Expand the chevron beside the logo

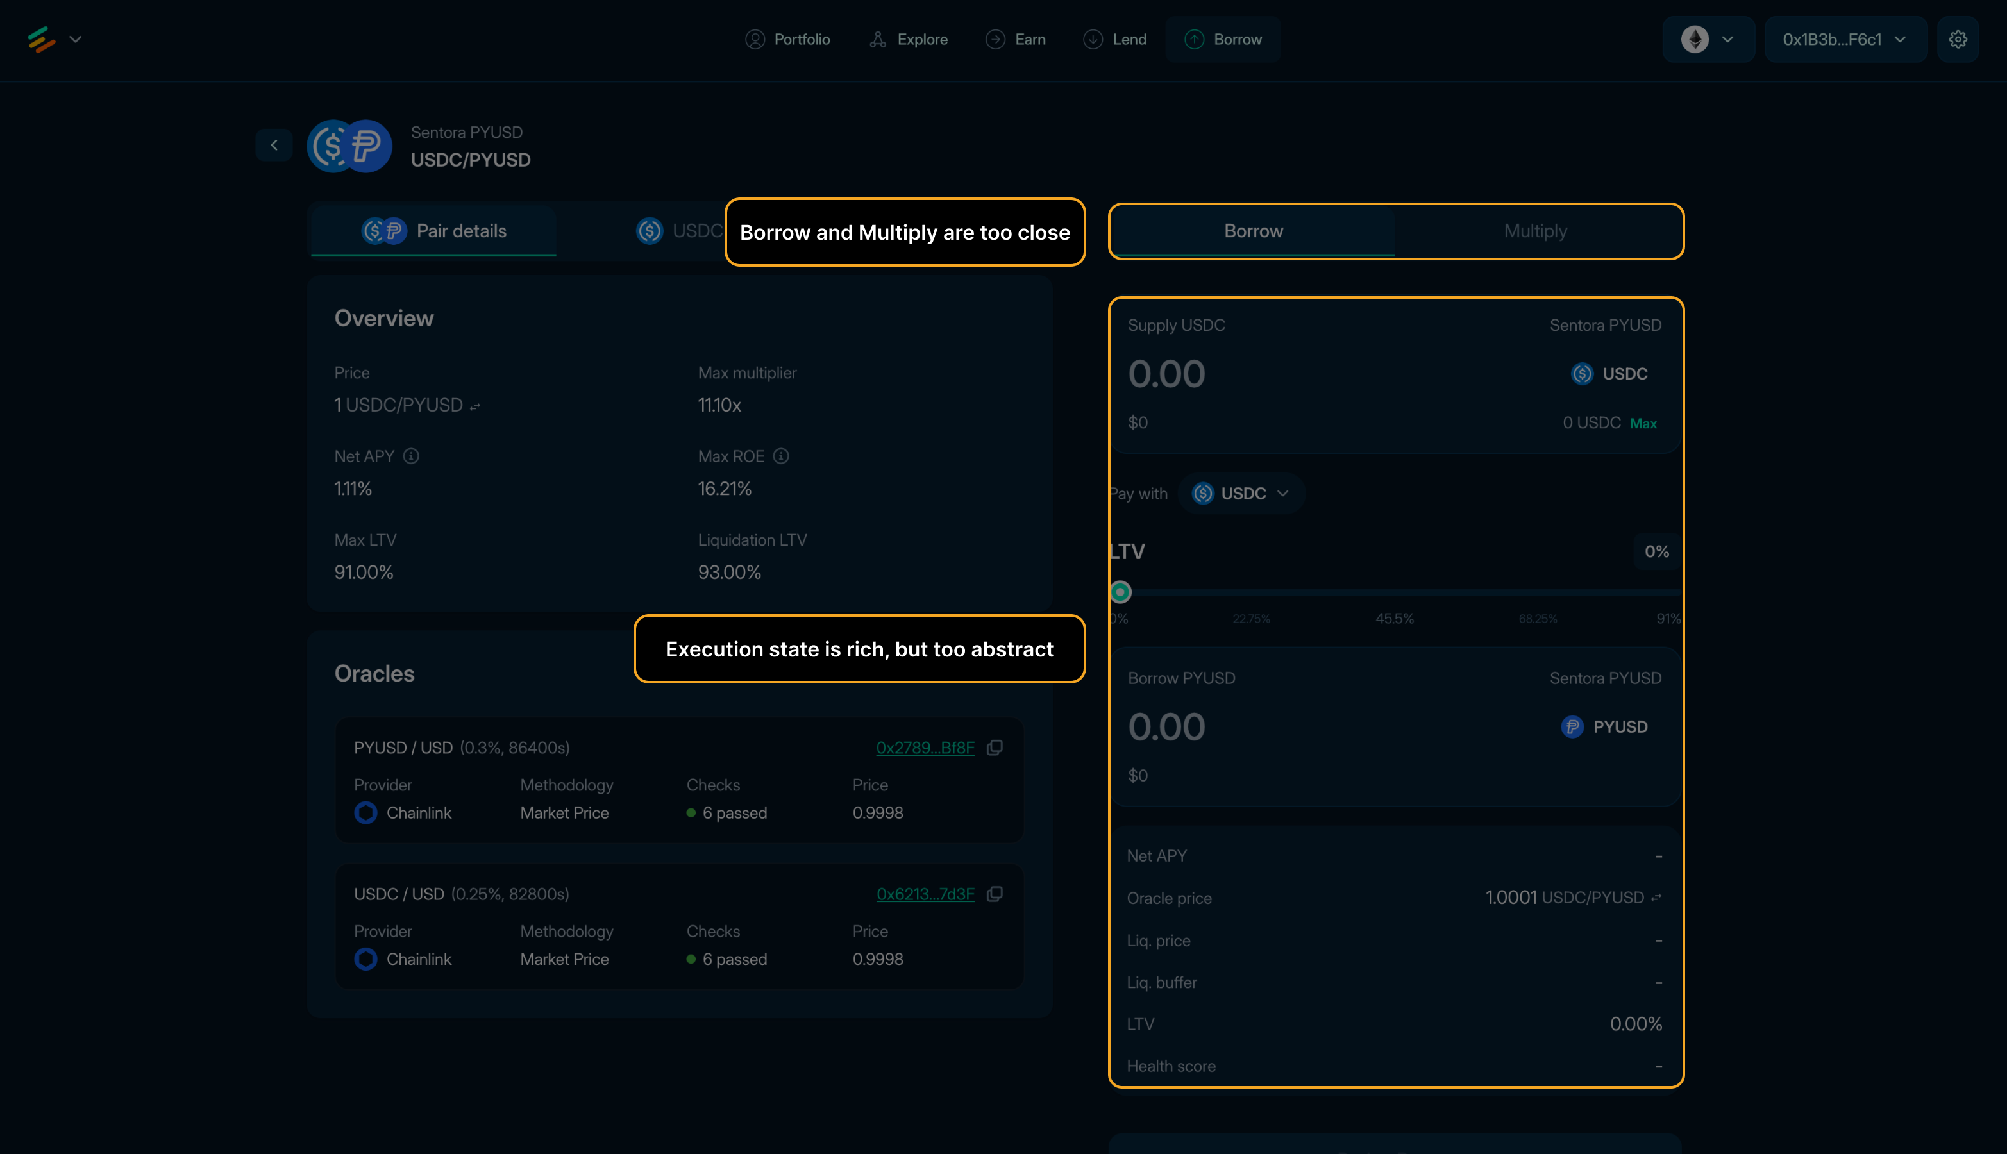(76, 39)
